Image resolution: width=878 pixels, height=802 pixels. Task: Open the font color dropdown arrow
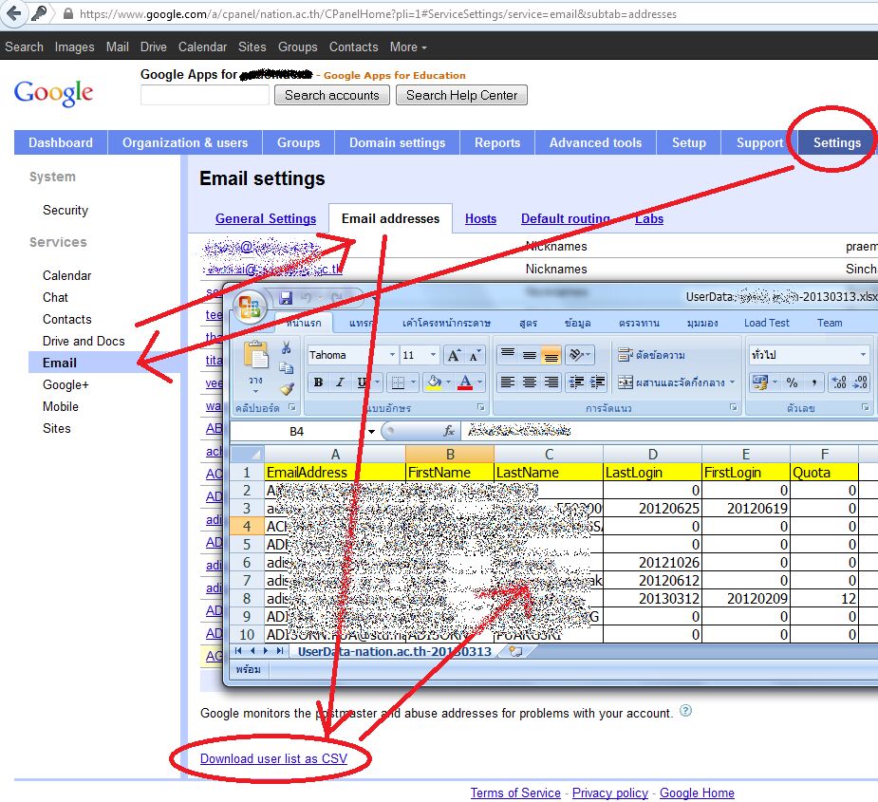click(480, 382)
